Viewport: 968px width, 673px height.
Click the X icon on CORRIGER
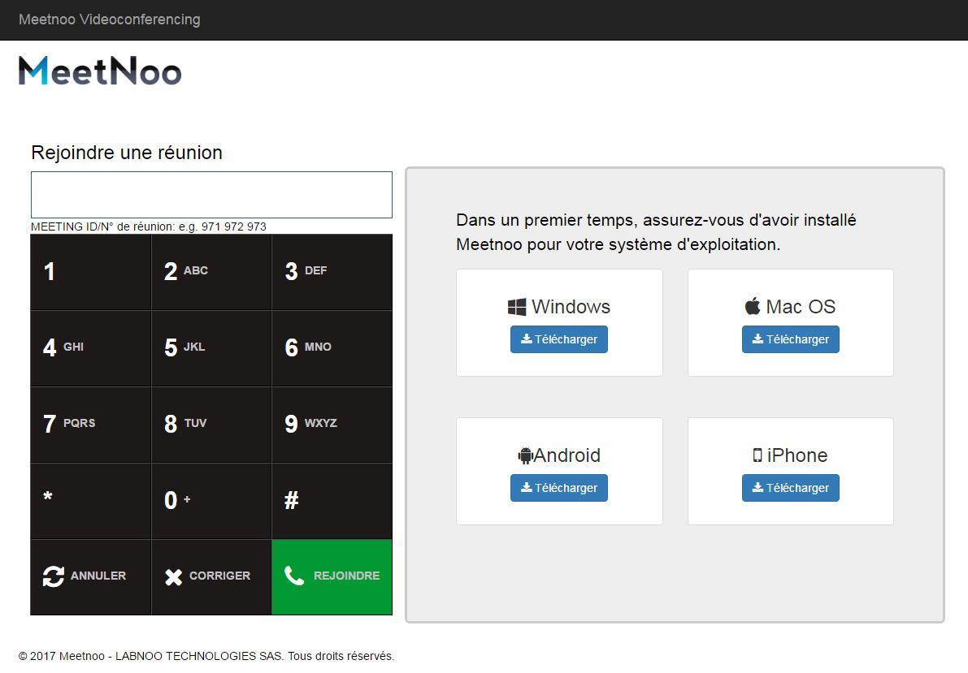click(x=174, y=576)
